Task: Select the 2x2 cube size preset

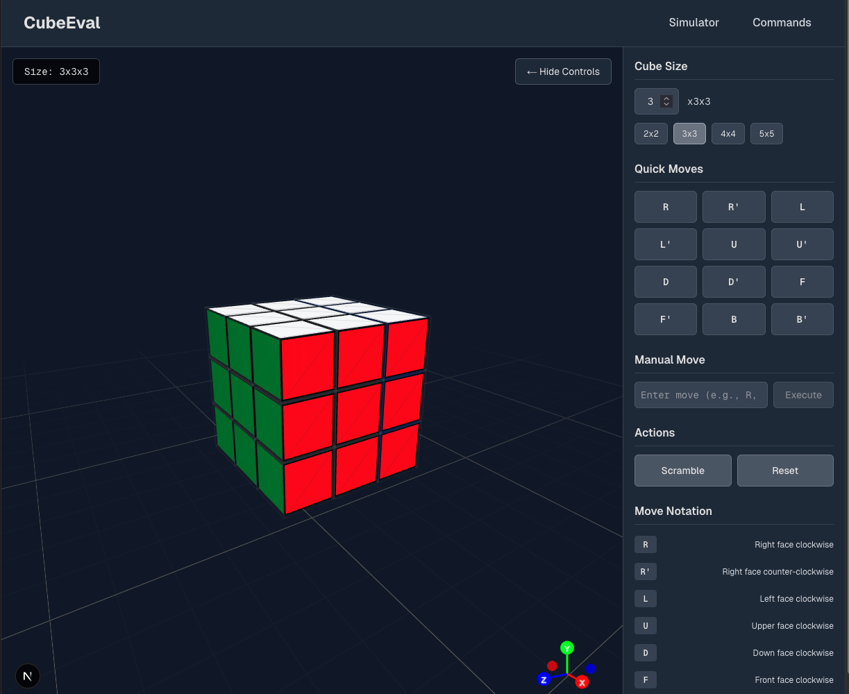Action: tap(651, 133)
